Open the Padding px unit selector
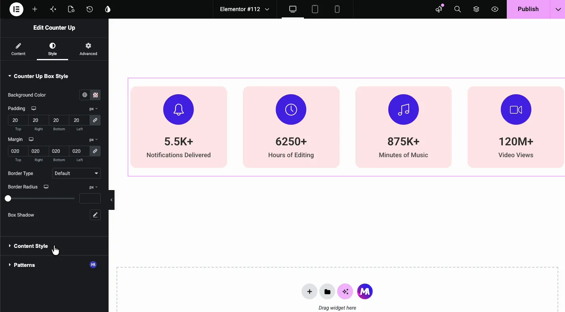Viewport: 565px width, 312px height. pos(94,108)
